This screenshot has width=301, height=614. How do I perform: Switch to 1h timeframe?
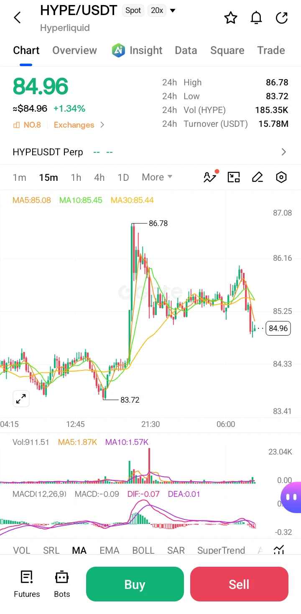tap(76, 177)
